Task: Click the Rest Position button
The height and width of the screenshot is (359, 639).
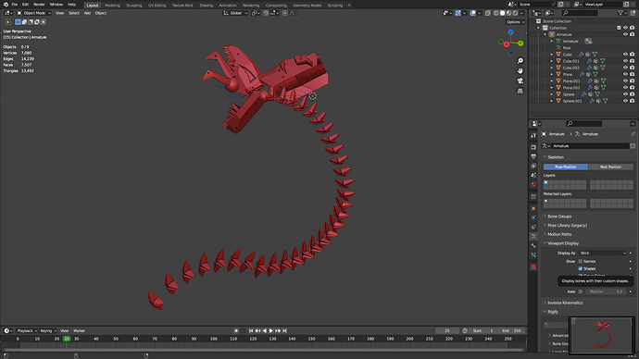Action: point(610,167)
